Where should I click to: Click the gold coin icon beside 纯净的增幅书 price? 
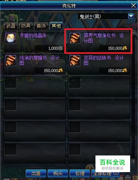click(60, 70)
